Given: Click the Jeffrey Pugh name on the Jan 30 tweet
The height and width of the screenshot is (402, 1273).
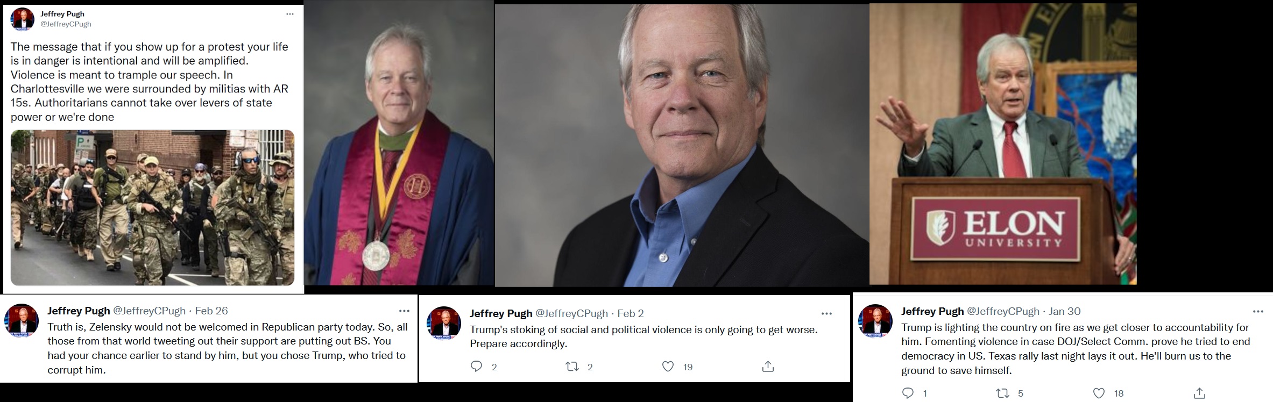Looking at the screenshot, I should (x=932, y=311).
